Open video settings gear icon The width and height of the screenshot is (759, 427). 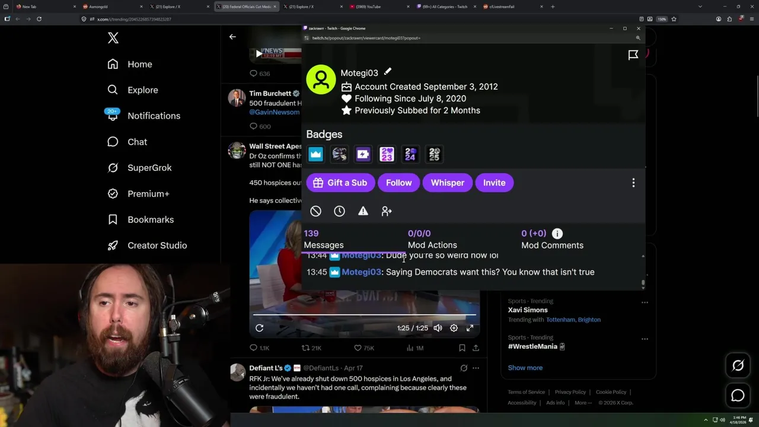[454, 328]
